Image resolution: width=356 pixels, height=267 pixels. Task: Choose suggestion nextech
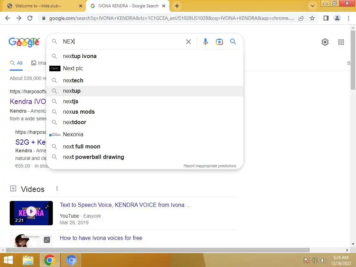(145, 81)
